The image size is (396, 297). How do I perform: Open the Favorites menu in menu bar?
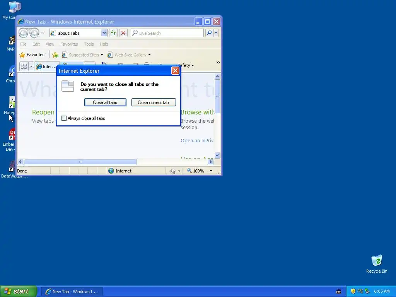69,44
